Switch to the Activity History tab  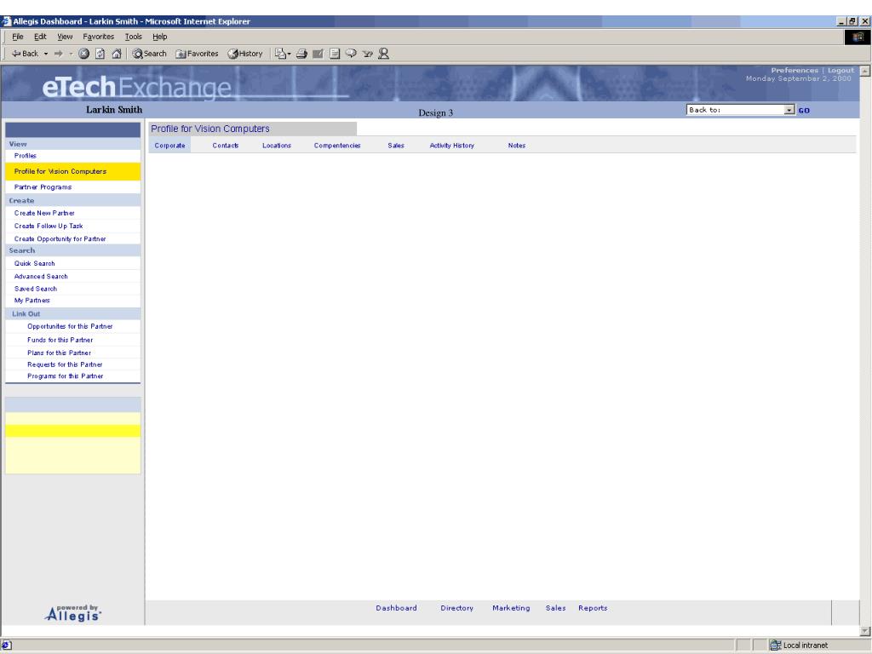[451, 146]
